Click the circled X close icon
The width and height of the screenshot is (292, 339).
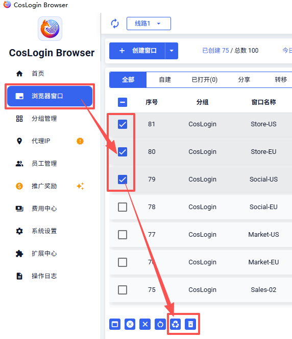click(130, 324)
